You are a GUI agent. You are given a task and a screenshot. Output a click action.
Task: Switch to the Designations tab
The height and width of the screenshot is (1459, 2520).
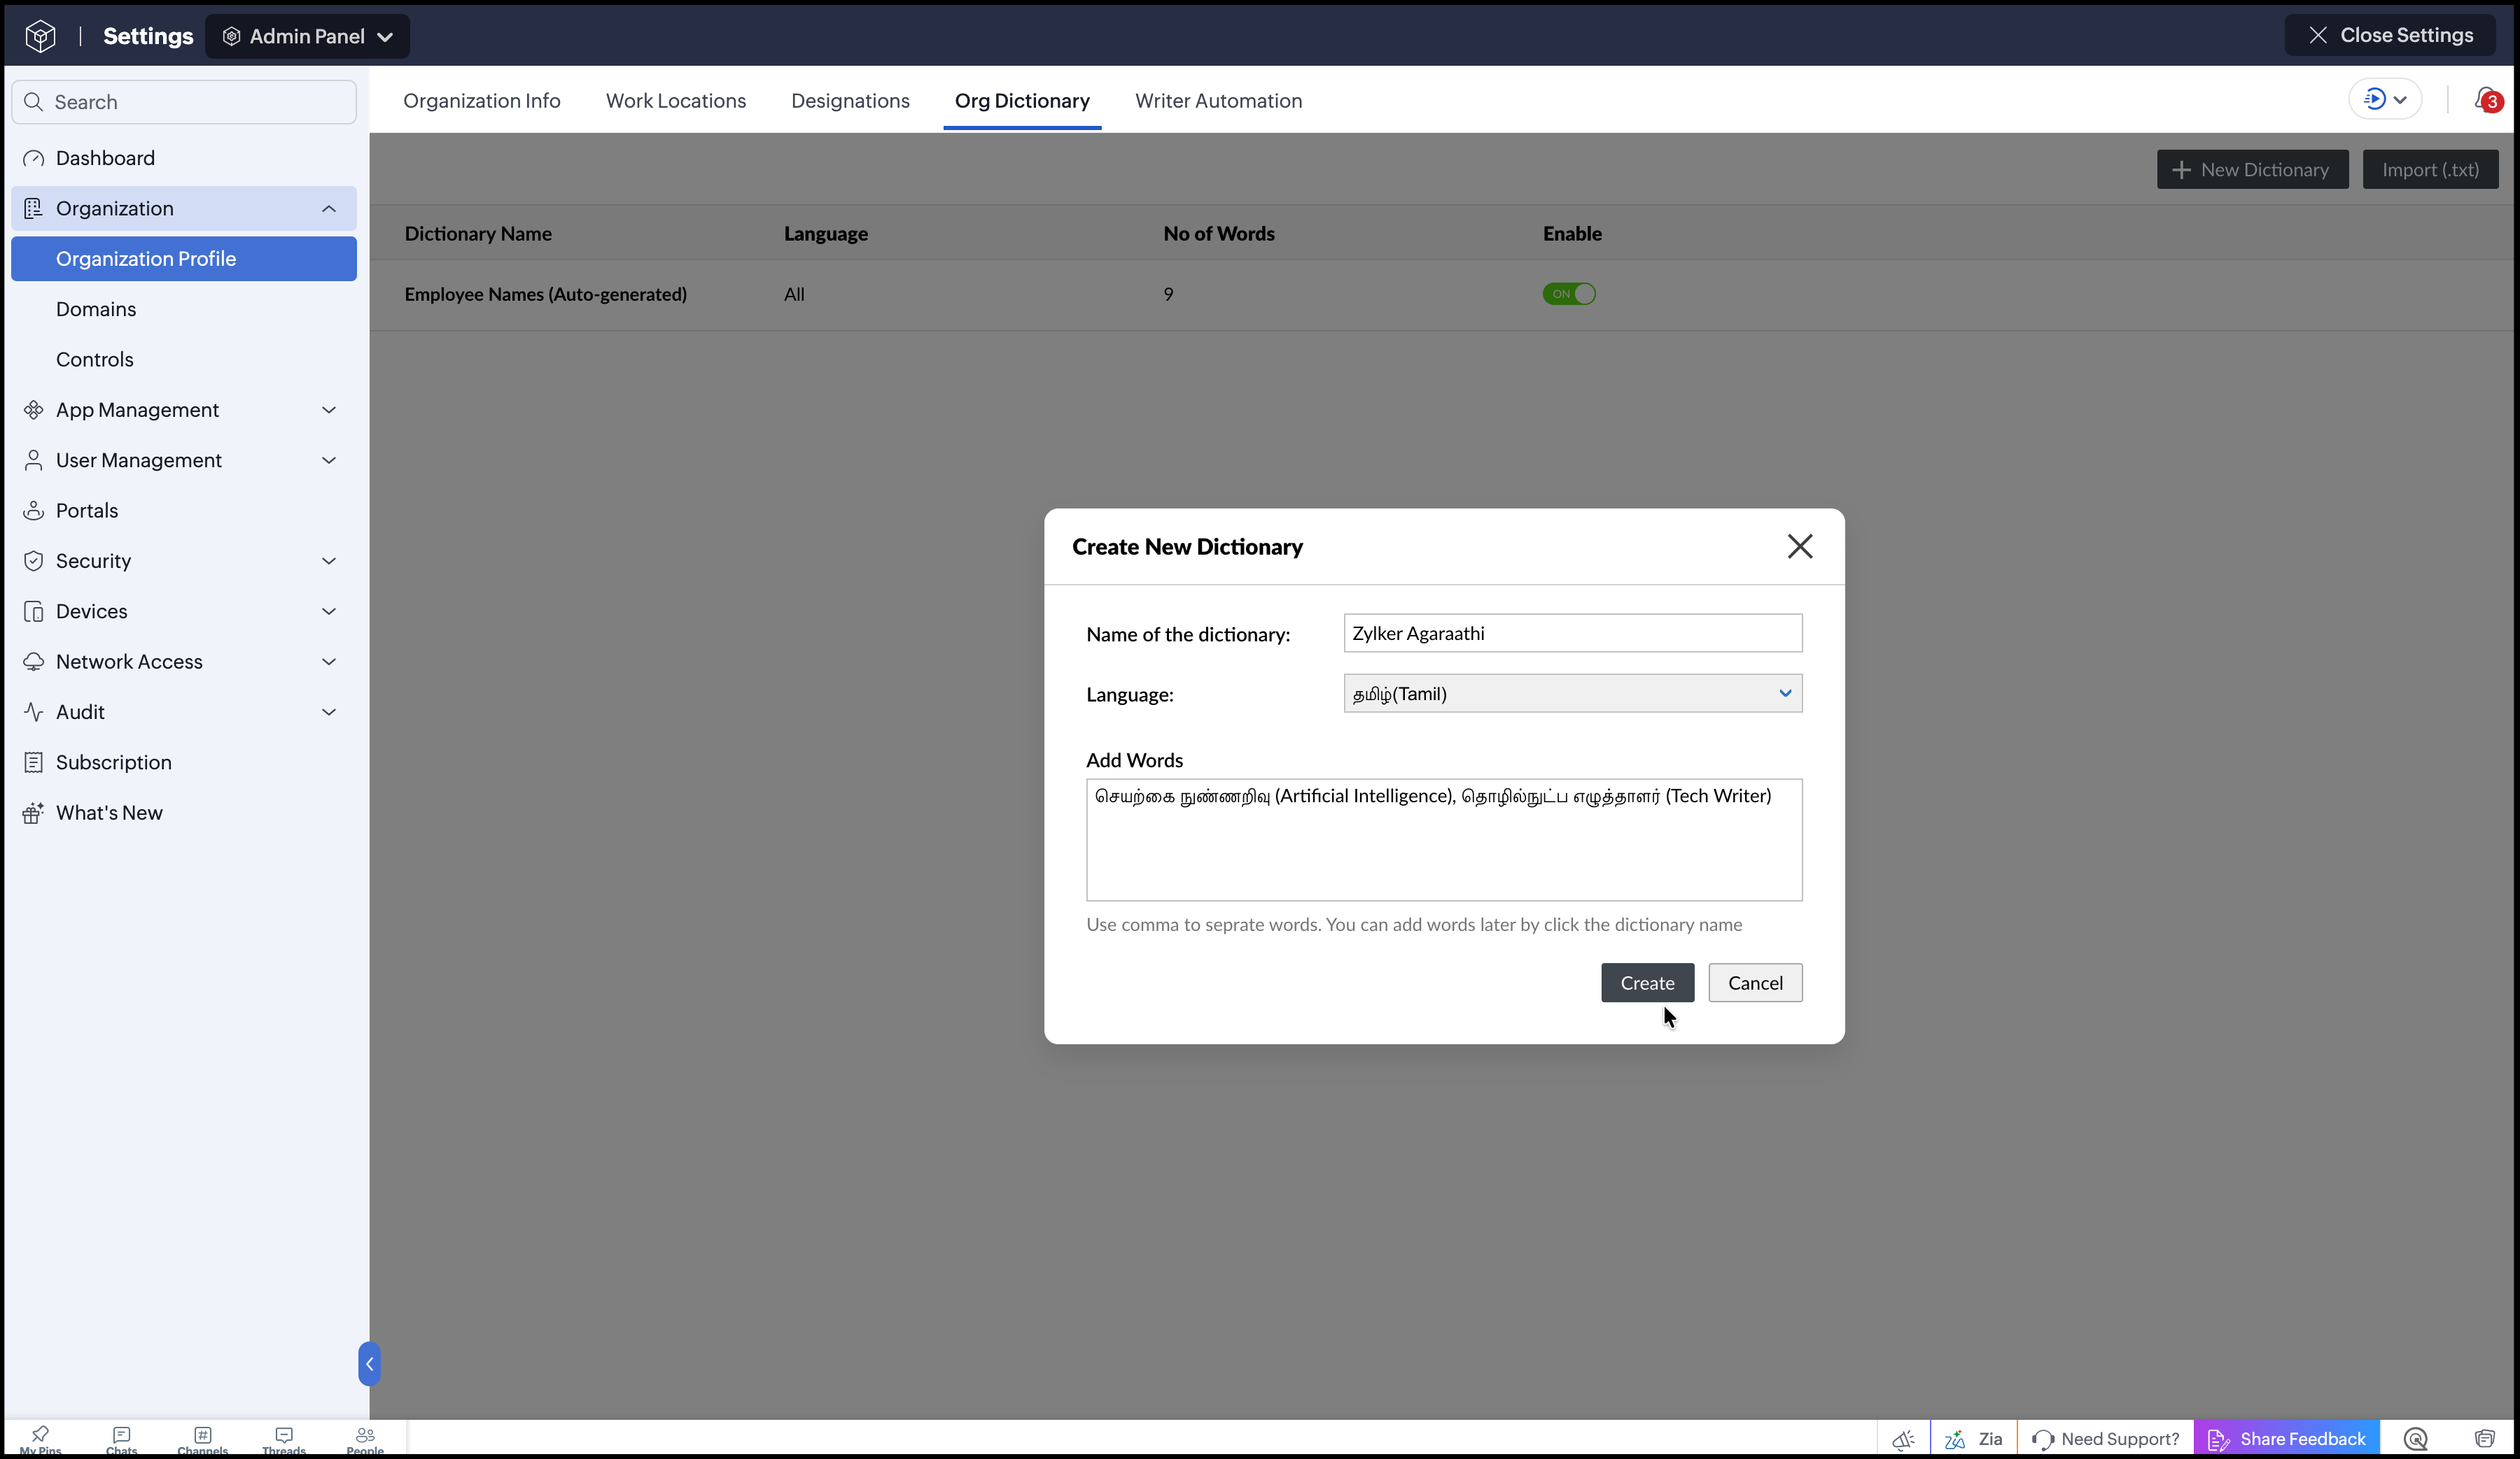coord(850,101)
